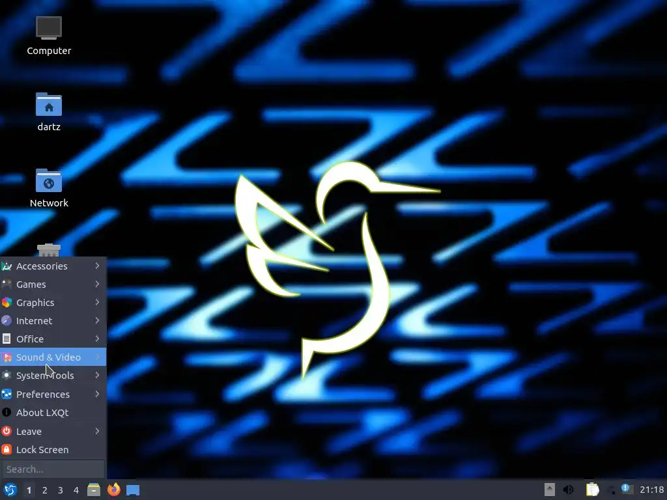Open the dartz home folder icon
The width and height of the screenshot is (667, 500).
click(x=48, y=112)
